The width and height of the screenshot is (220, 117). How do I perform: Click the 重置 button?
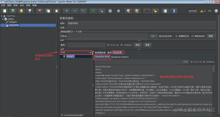click(x=148, y=45)
